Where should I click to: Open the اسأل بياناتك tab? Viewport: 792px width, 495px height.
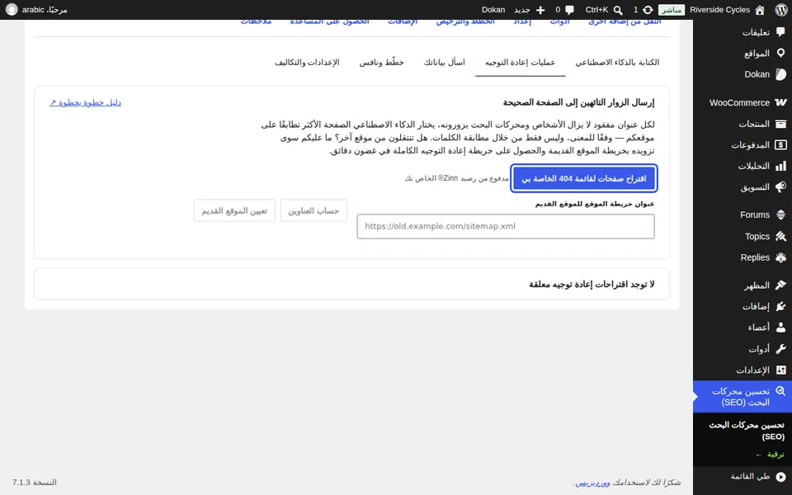(444, 62)
